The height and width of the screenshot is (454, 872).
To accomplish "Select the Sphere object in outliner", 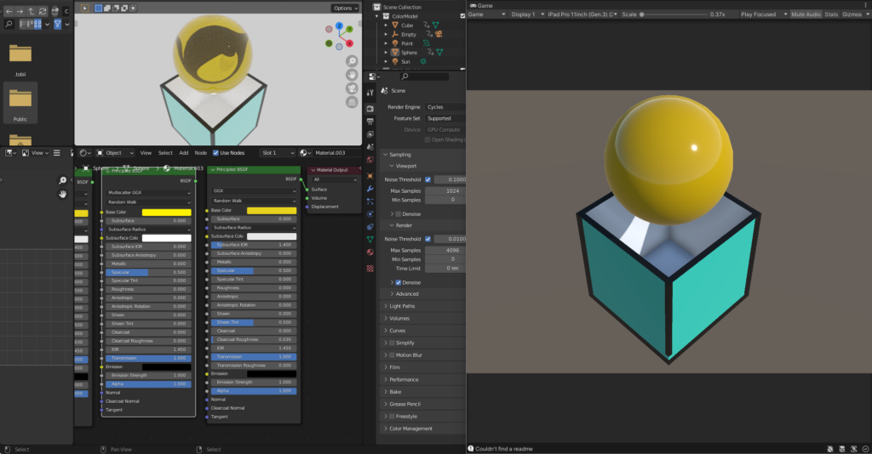I will (x=409, y=53).
